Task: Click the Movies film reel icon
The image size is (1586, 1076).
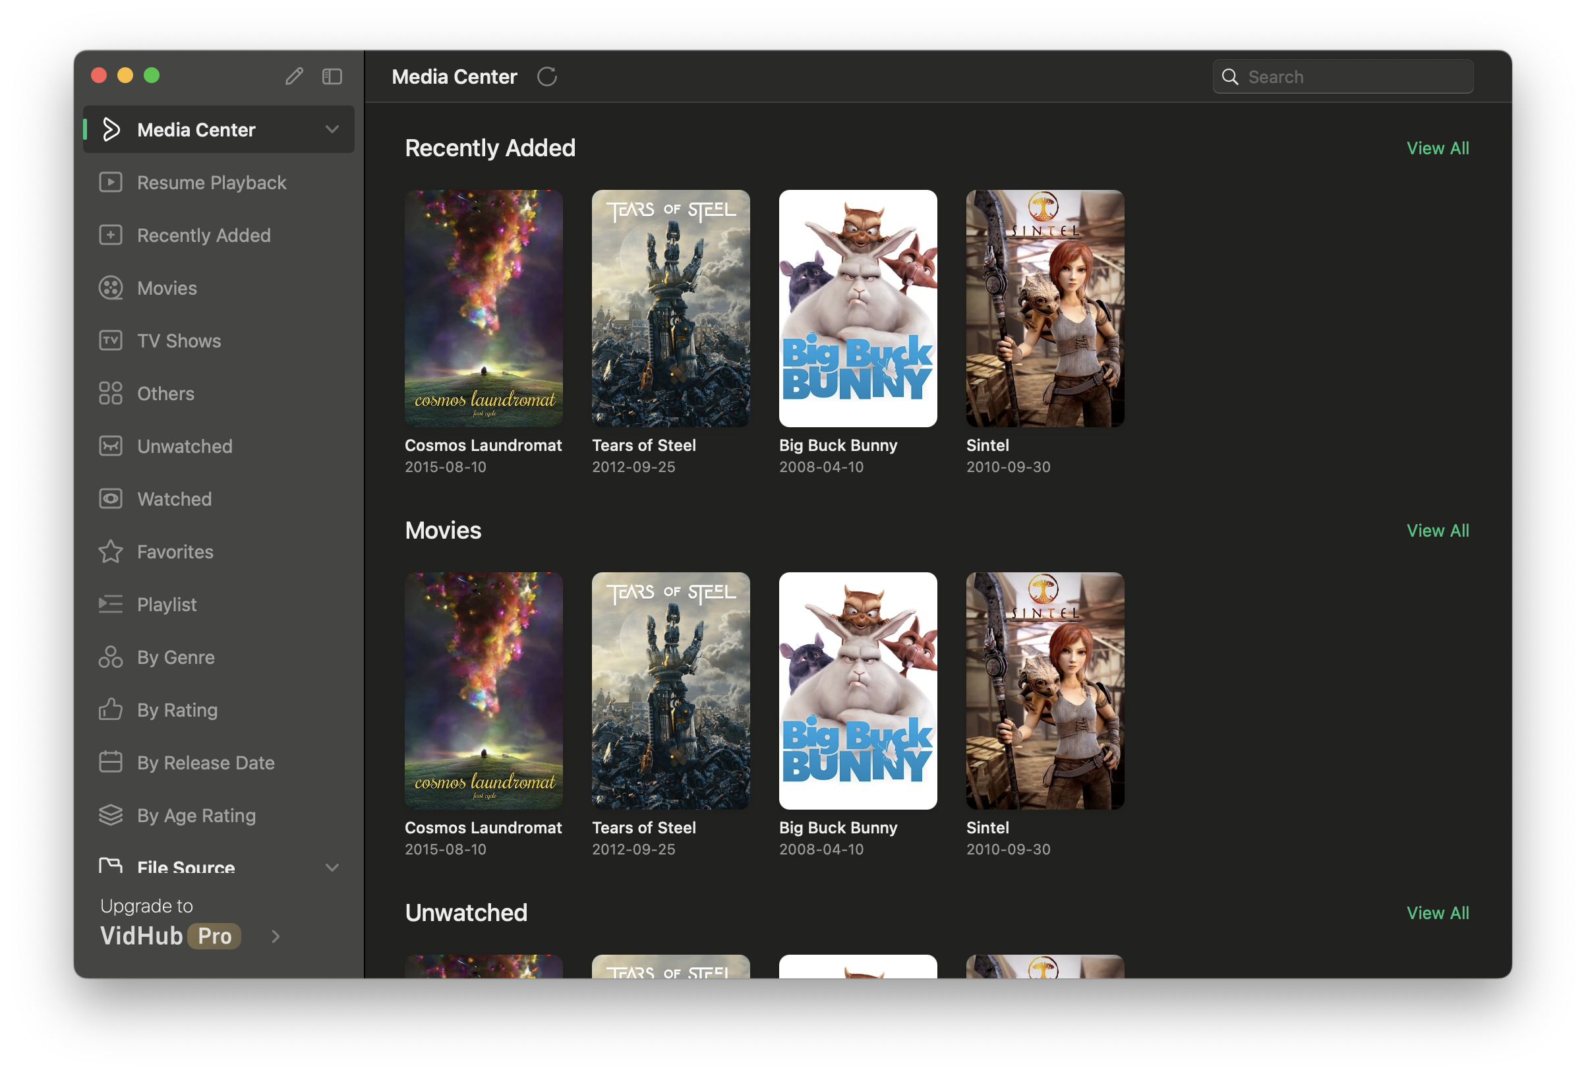Action: 111,287
